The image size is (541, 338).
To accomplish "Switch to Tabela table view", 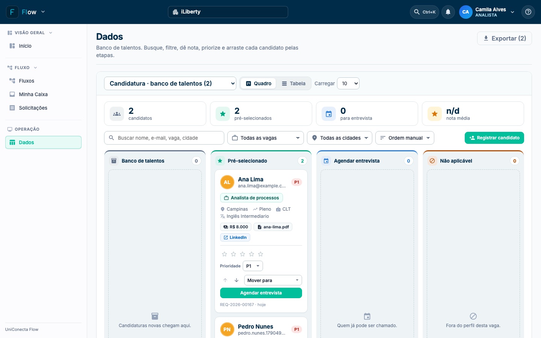I will click(x=293, y=83).
